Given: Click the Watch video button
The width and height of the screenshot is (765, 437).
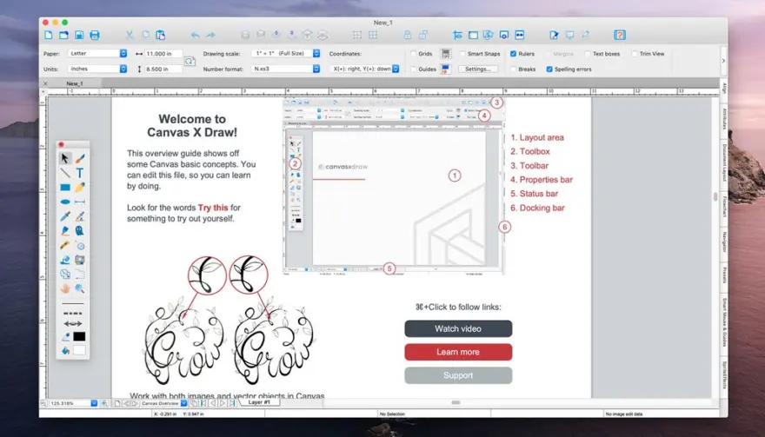Looking at the screenshot, I should pos(458,328).
